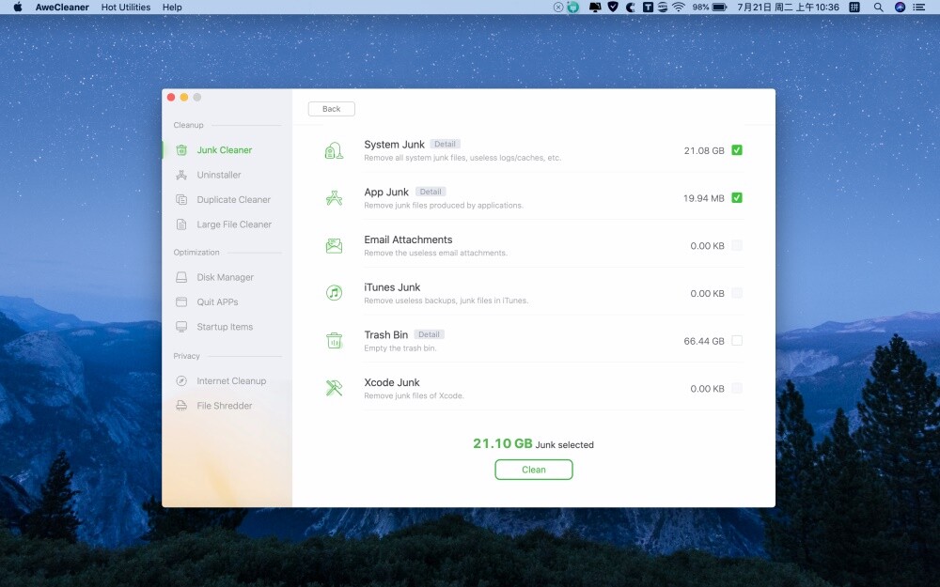Open the Disk Manager sidebar icon
The height and width of the screenshot is (587, 940).
tap(181, 277)
